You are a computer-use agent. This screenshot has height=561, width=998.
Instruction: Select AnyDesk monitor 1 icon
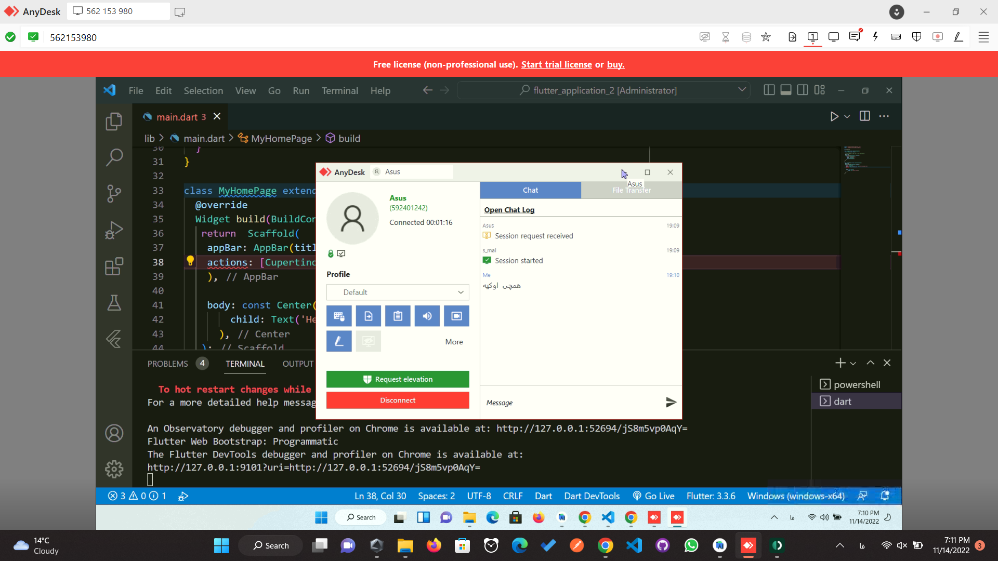(813, 37)
